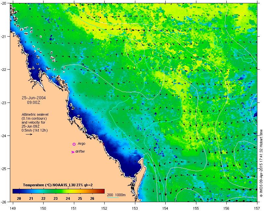Click the magenta Argo circle legend marker
The image size is (264, 211).
point(74,144)
